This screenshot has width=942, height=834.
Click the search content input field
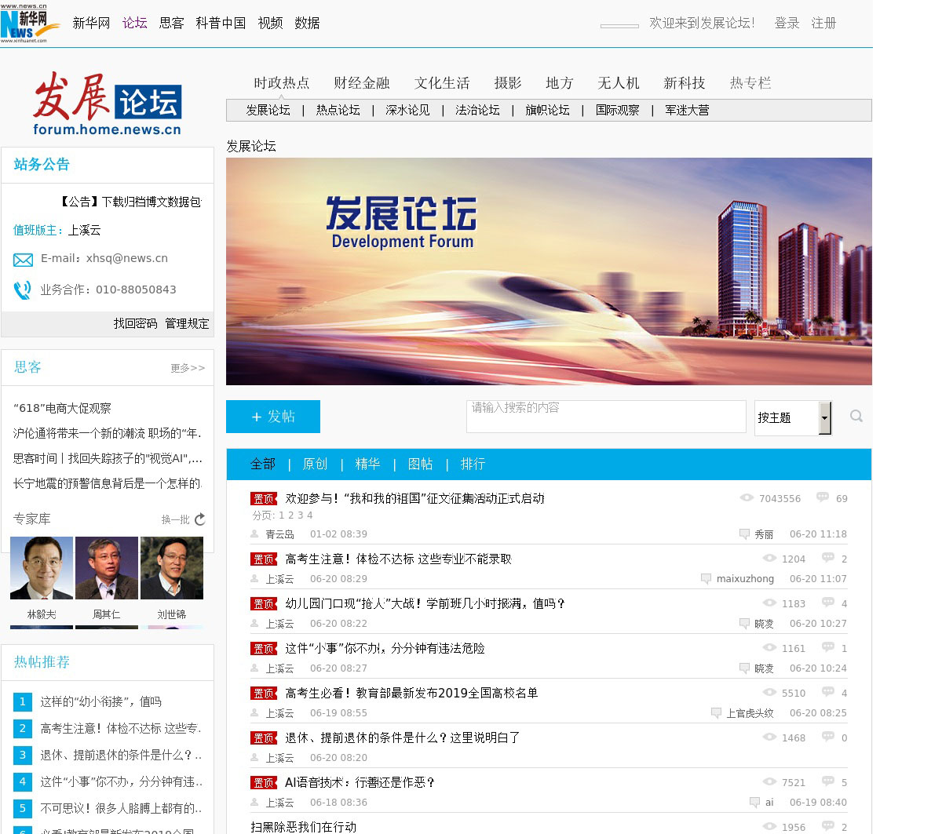605,417
